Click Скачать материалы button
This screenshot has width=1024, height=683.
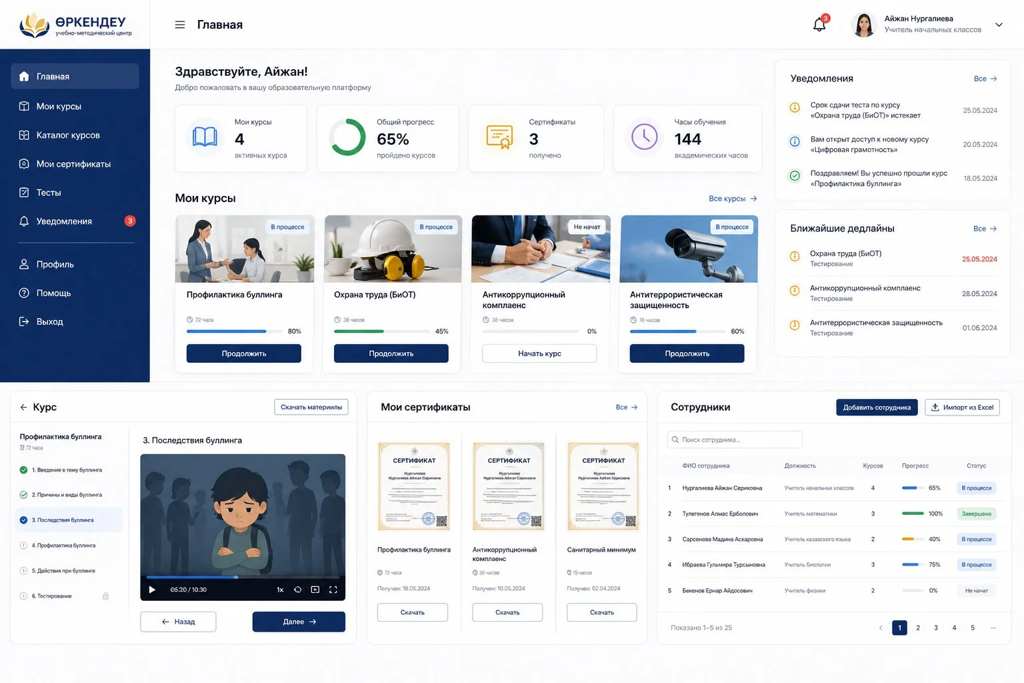point(311,407)
